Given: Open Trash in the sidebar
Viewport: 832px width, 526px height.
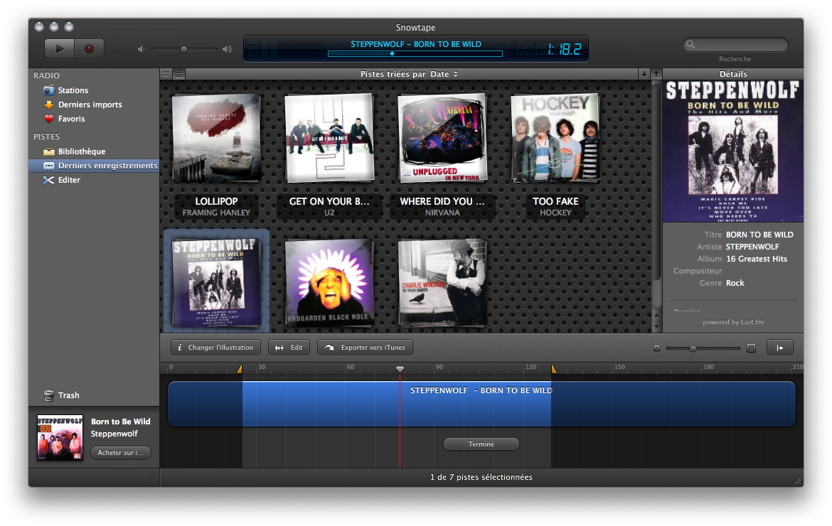Looking at the screenshot, I should pyautogui.click(x=69, y=395).
